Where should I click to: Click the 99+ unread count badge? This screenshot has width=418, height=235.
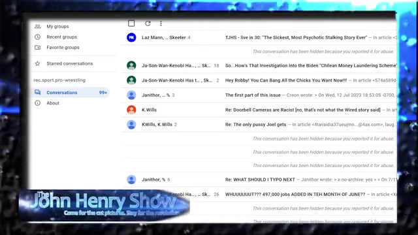(103, 93)
